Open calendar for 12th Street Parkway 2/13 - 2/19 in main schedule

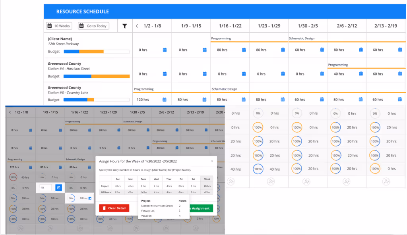coord(400,50)
